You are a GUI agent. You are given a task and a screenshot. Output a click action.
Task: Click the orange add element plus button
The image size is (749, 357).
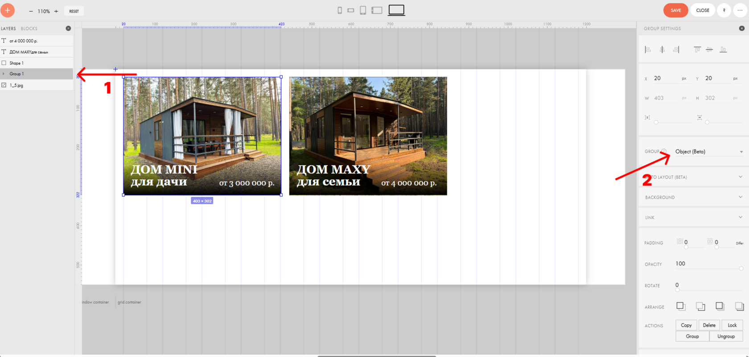pos(8,10)
